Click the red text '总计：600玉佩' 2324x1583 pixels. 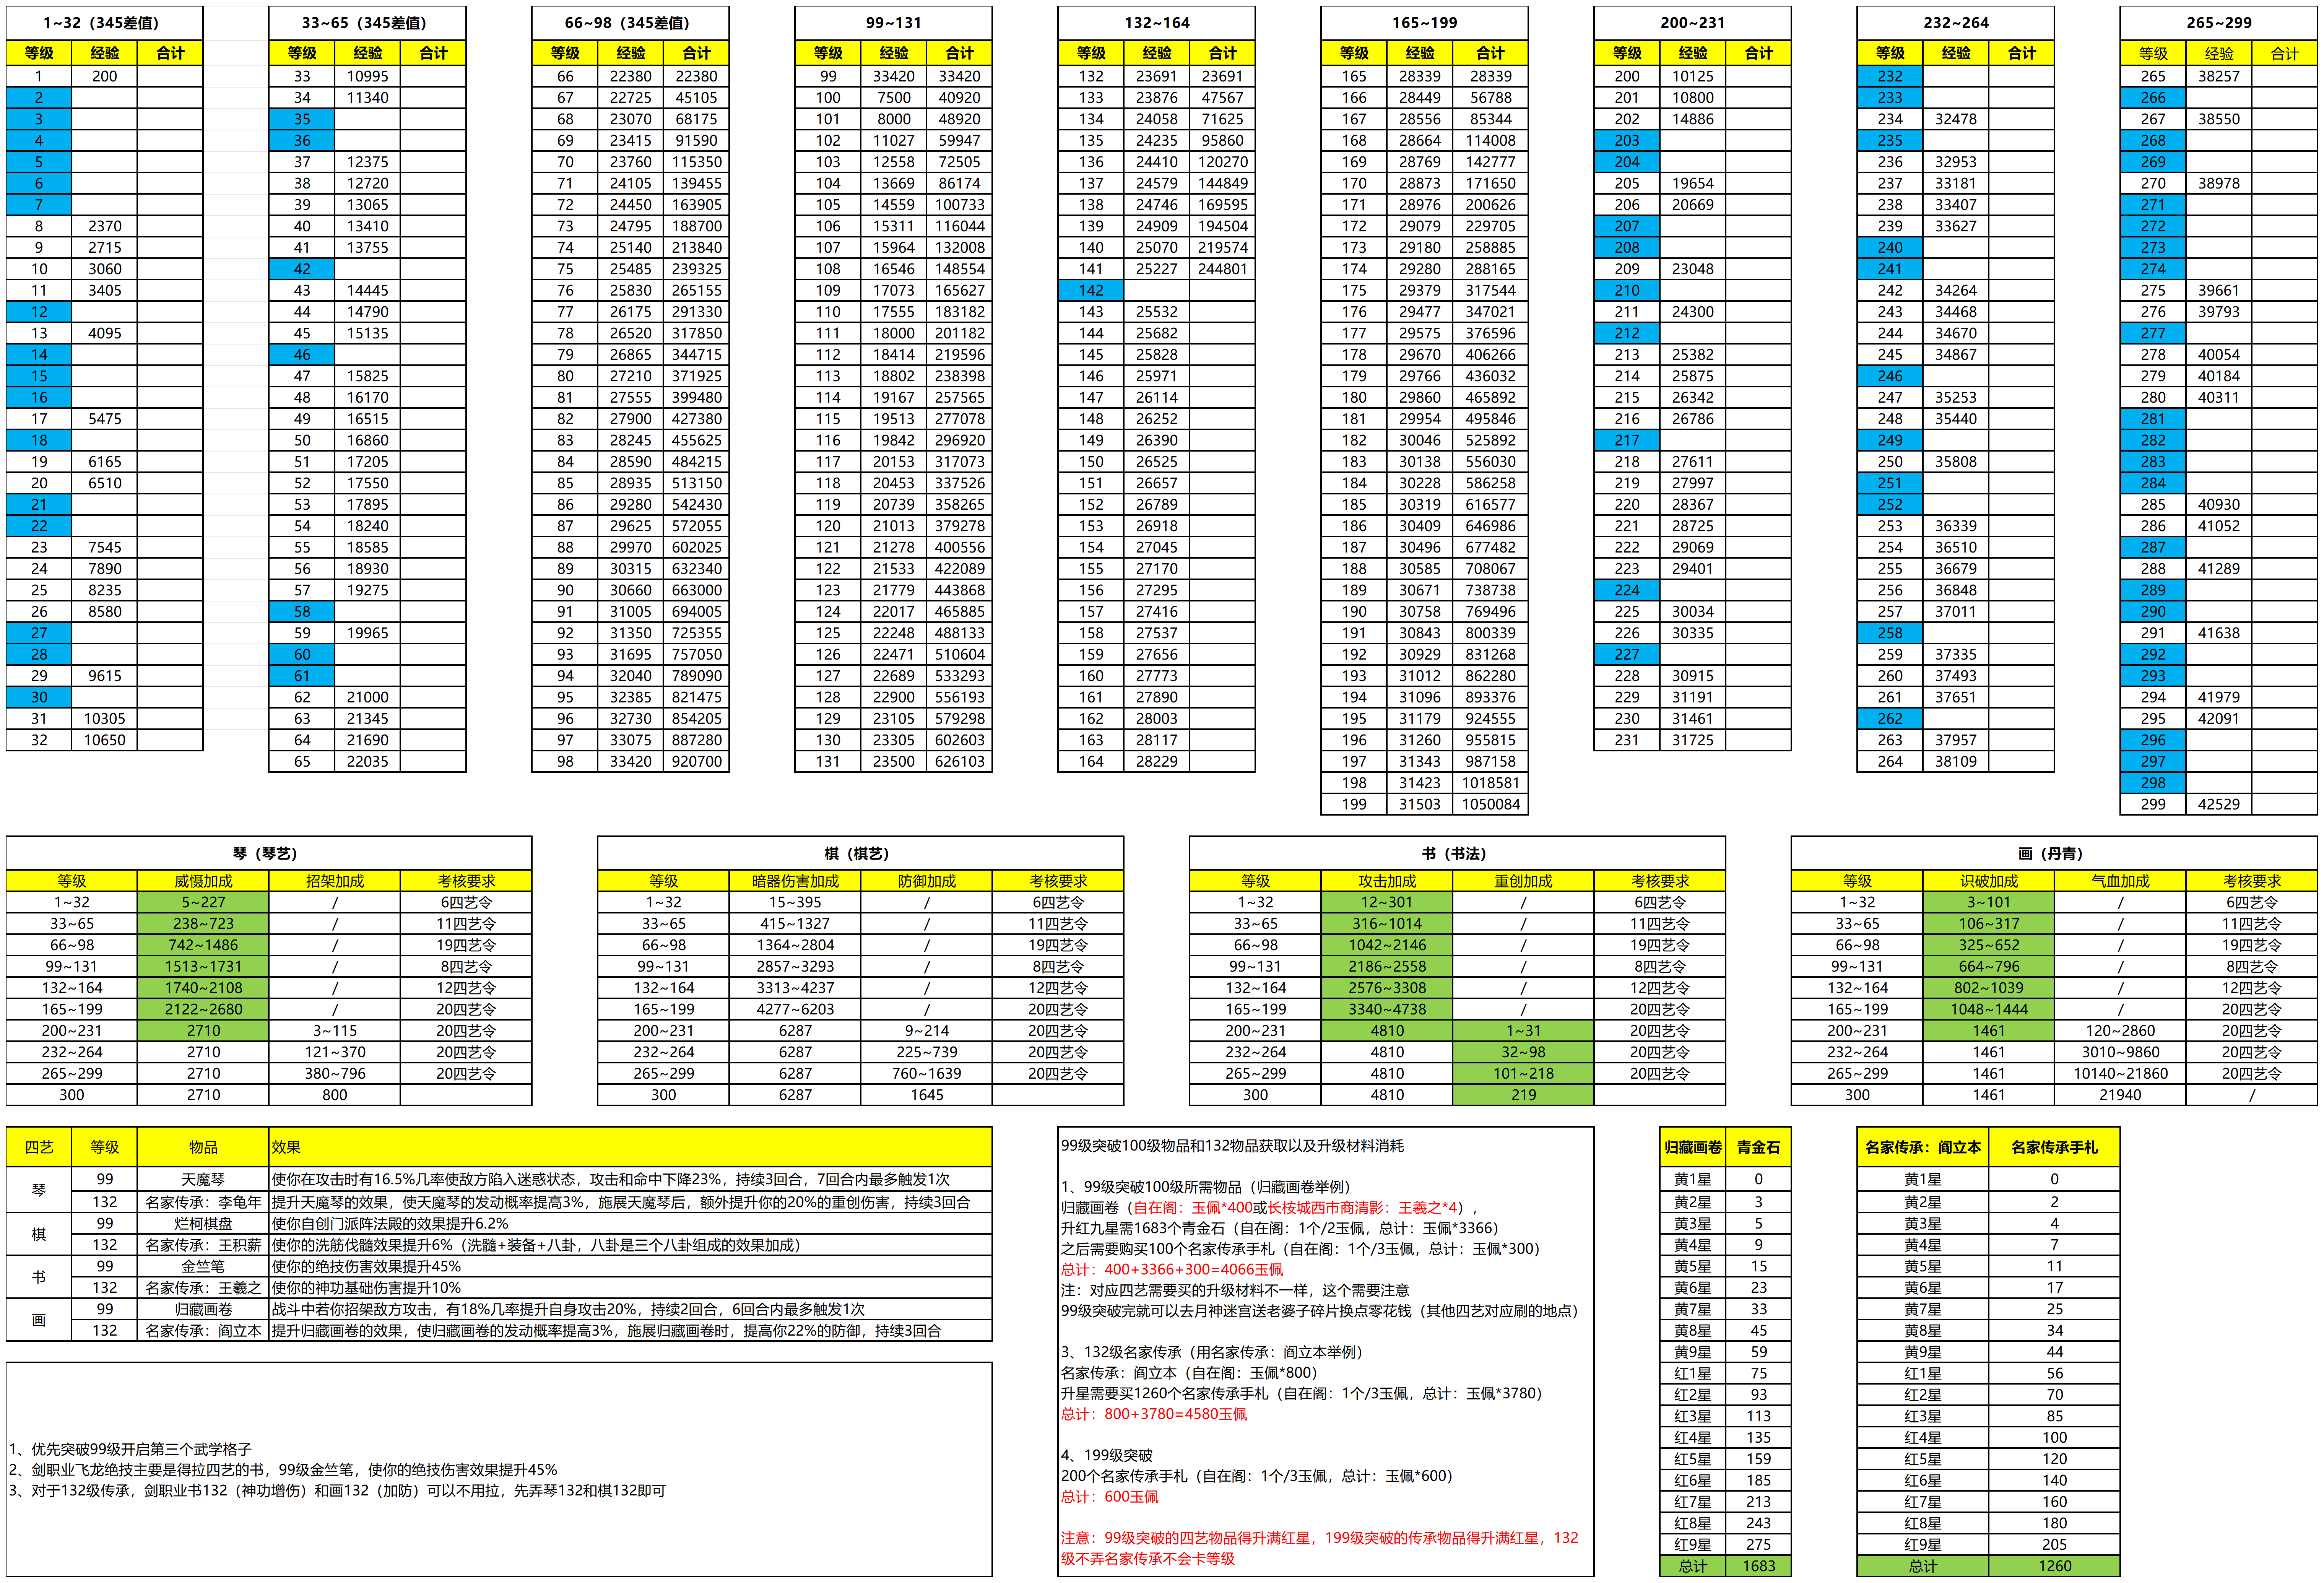pyautogui.click(x=1110, y=1497)
